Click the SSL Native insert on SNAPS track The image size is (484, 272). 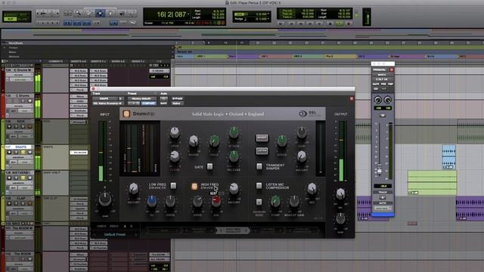coord(79,153)
